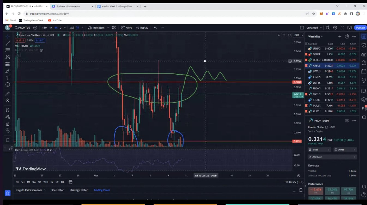Viewport: 367px width, 205px height.
Task: Click the trash remove drawings icon
Action: [8, 140]
